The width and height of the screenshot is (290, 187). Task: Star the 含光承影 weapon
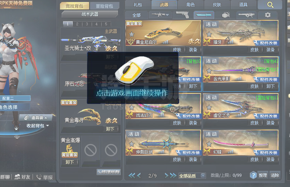click(x=209, y=71)
